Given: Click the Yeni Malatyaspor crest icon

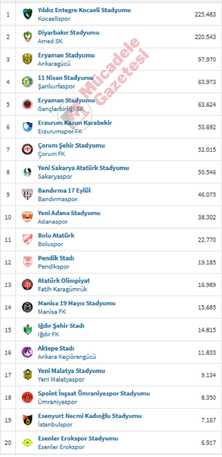Looking at the screenshot, I should [28, 375].
